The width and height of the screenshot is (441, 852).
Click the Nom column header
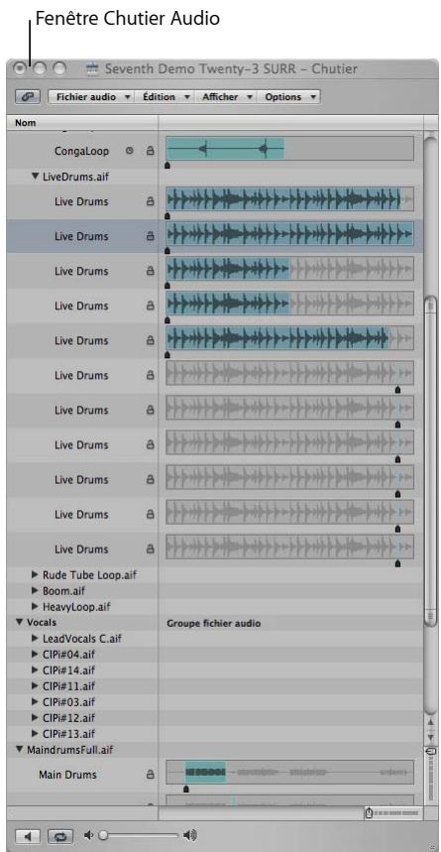[82, 122]
